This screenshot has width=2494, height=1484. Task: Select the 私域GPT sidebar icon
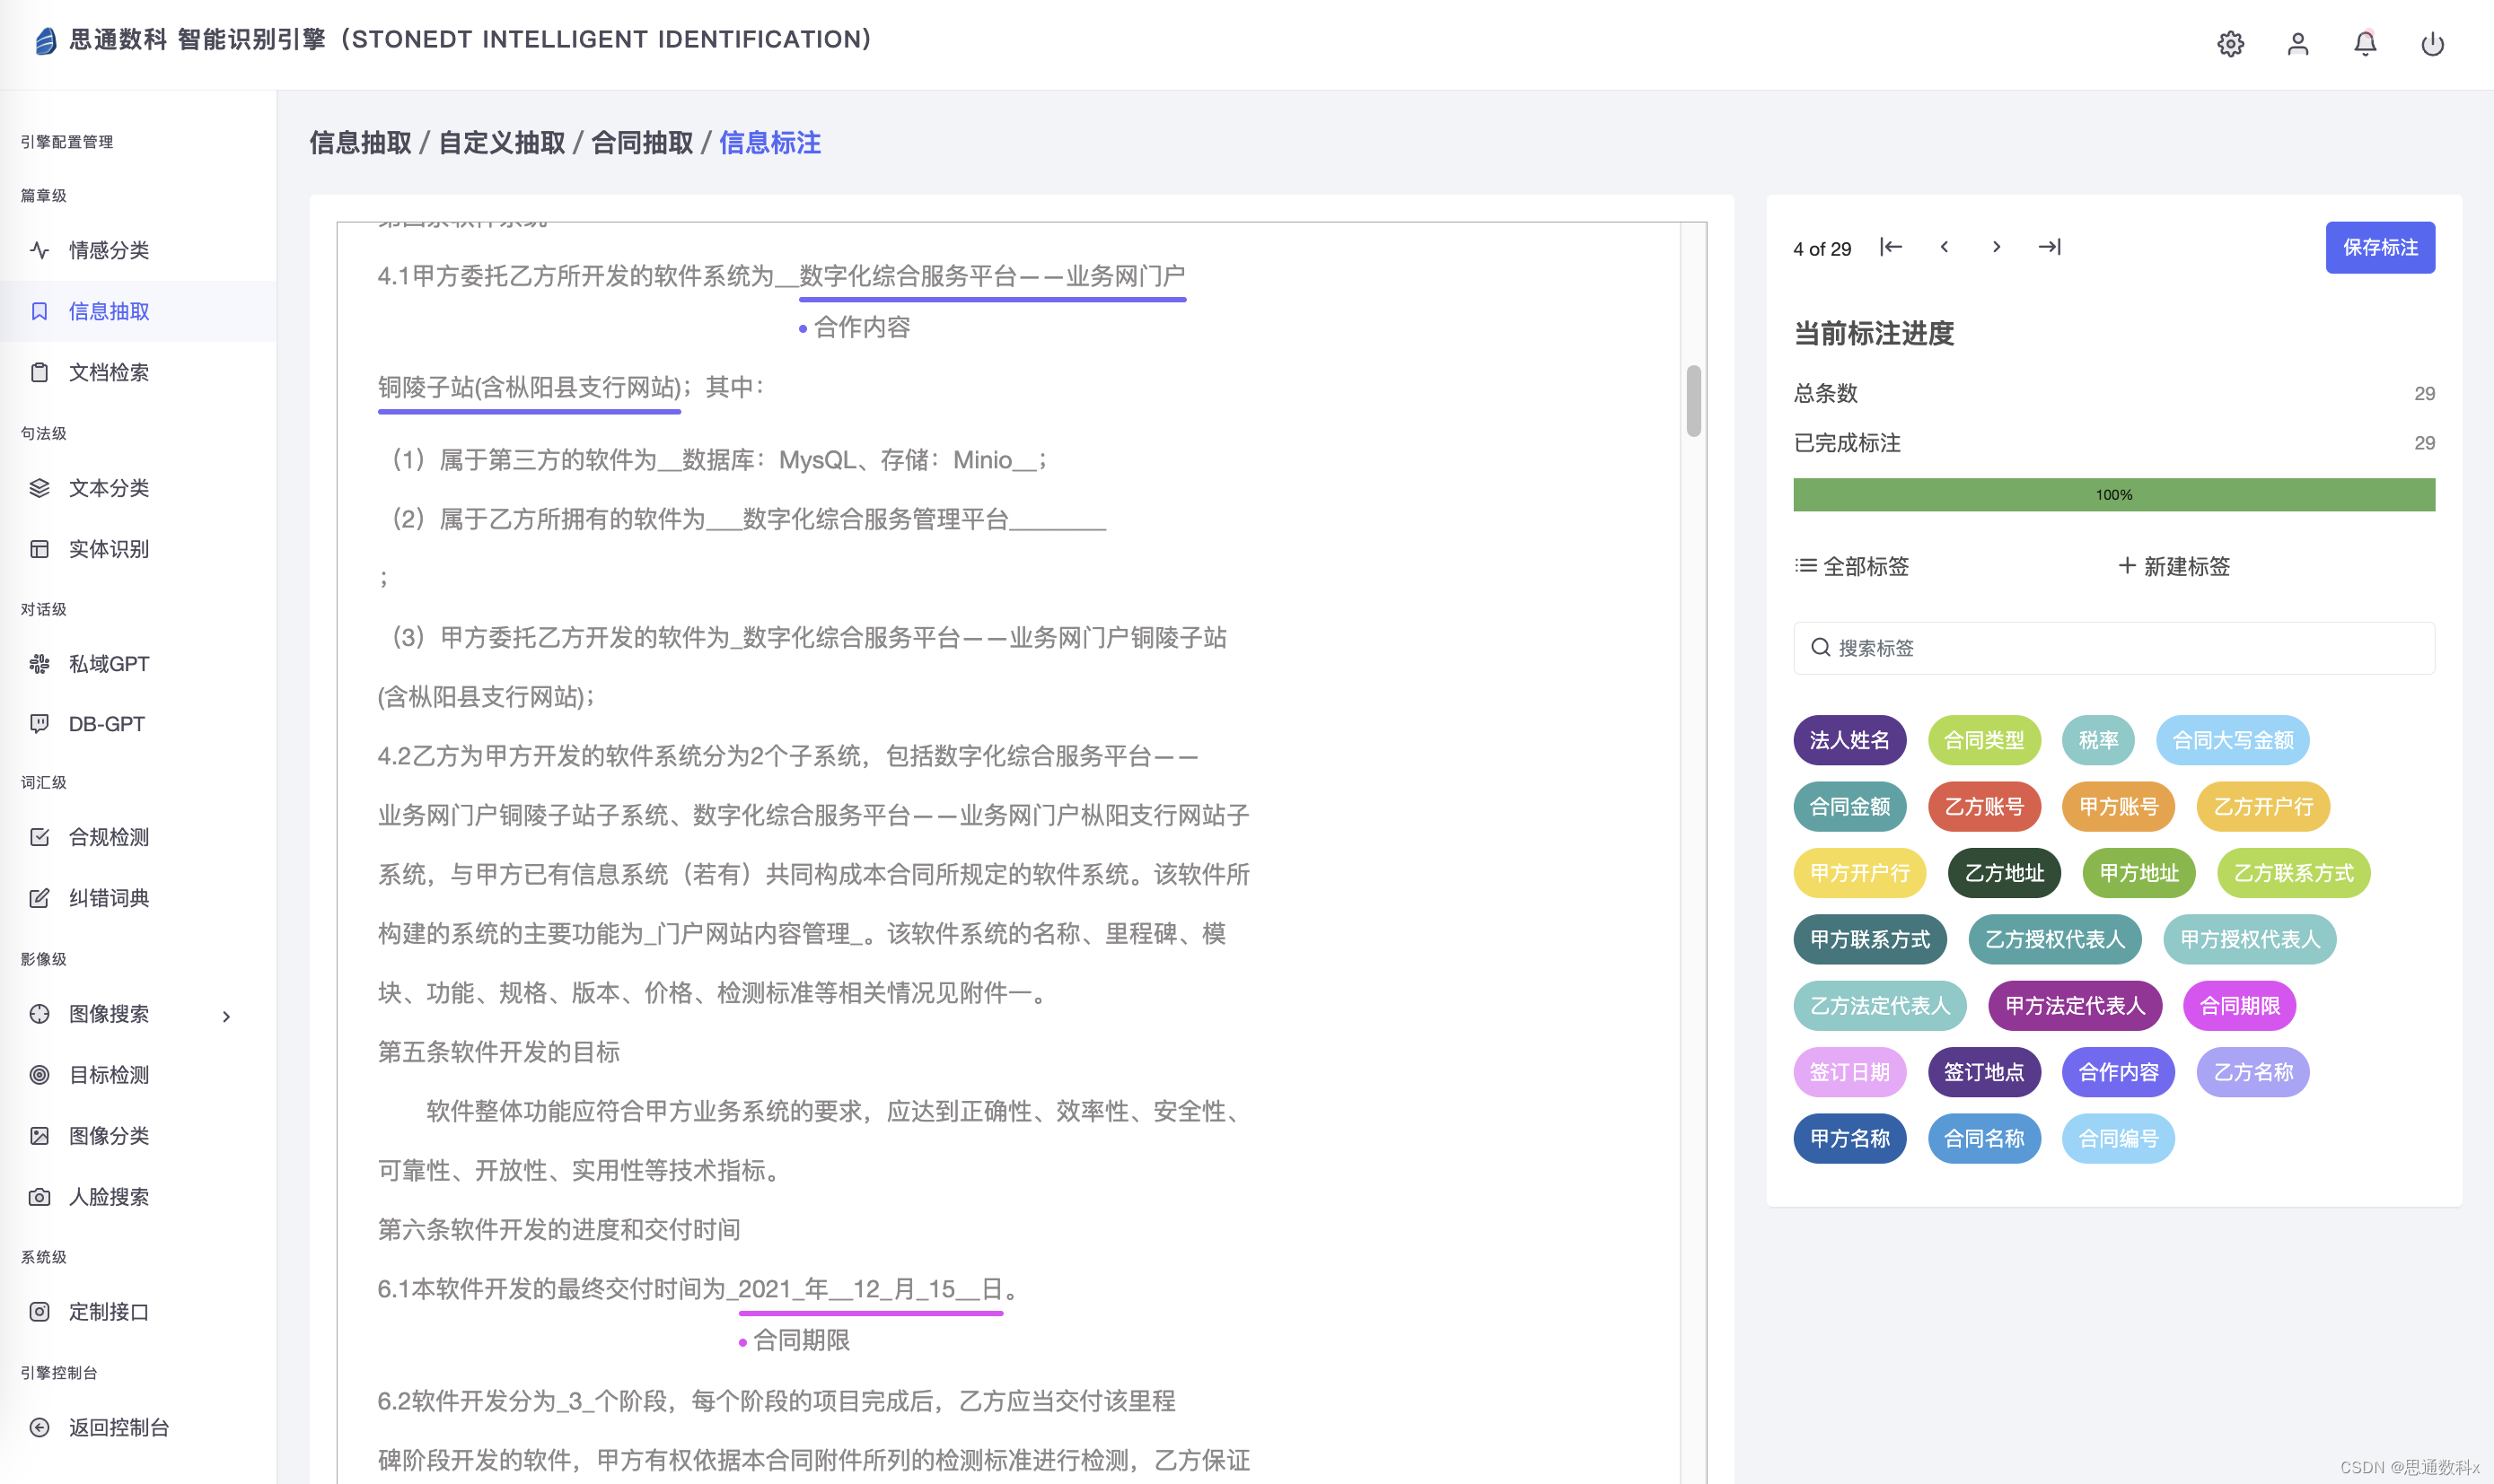(x=39, y=664)
